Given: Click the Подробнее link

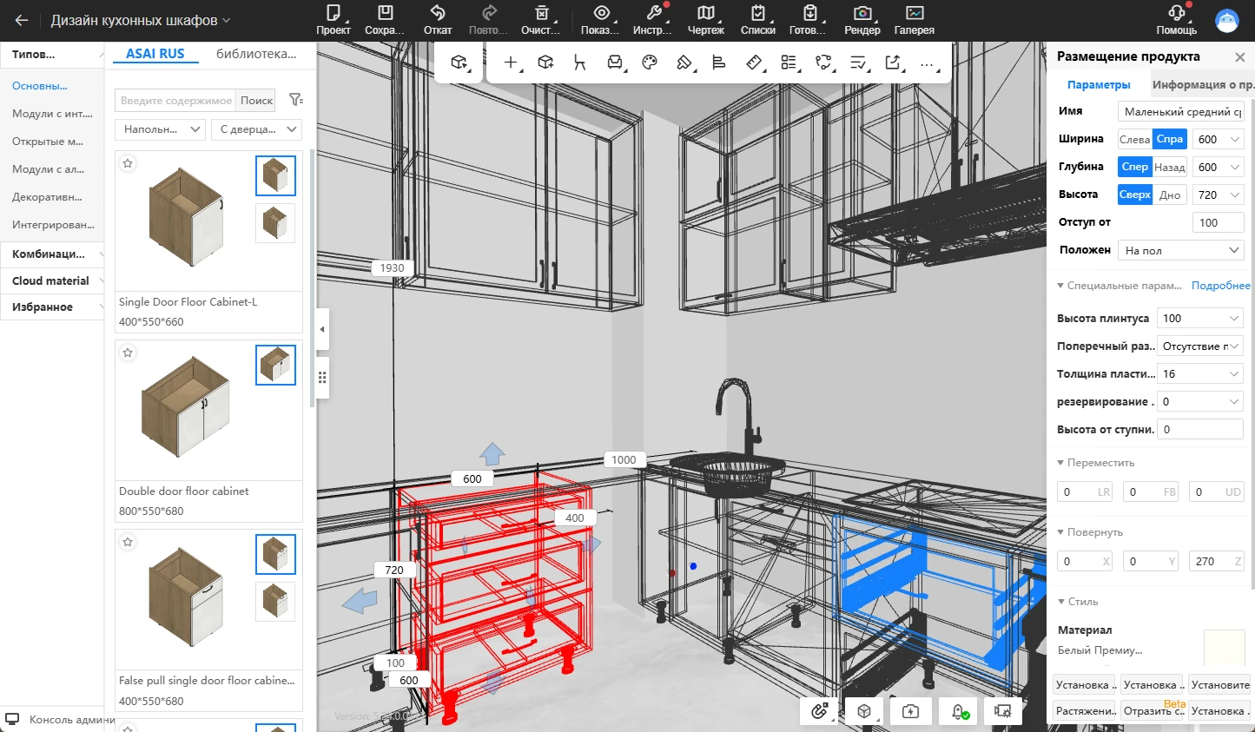Looking at the screenshot, I should pyautogui.click(x=1220, y=286).
